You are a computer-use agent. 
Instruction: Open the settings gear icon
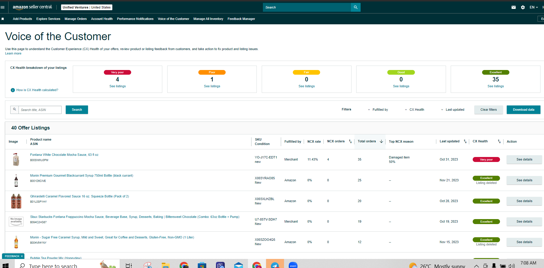tap(523, 7)
